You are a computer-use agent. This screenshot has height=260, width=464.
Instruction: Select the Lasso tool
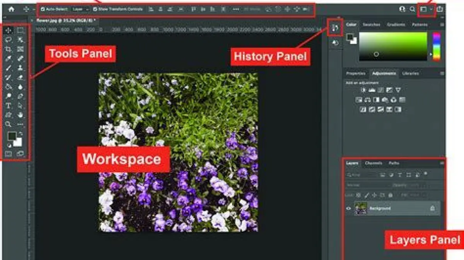click(9, 40)
